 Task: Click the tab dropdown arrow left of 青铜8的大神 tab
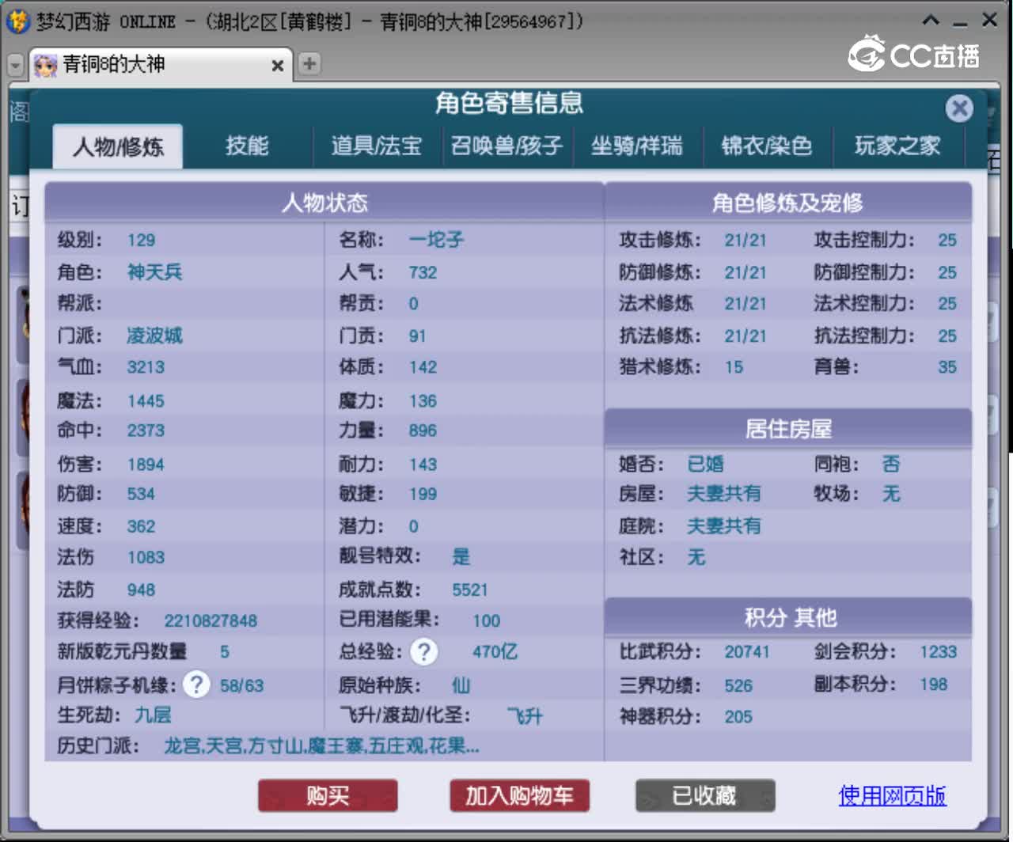tap(16, 64)
